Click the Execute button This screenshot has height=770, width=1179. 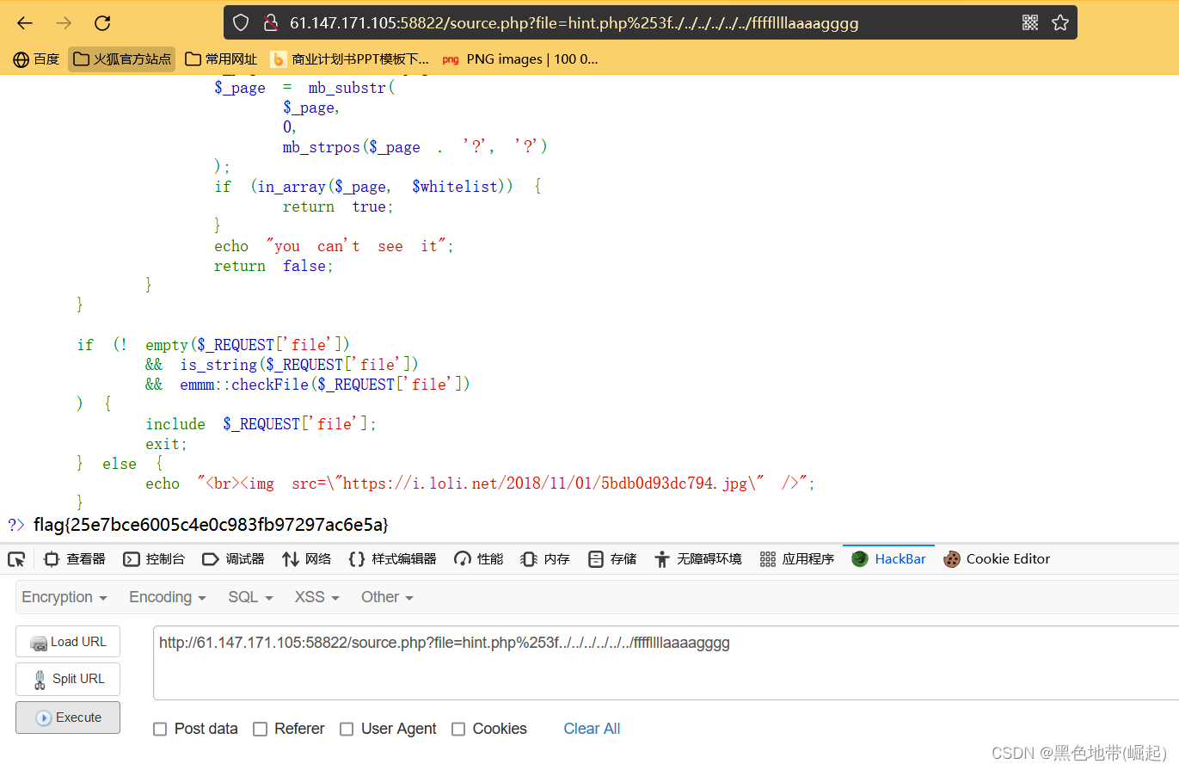(x=68, y=718)
